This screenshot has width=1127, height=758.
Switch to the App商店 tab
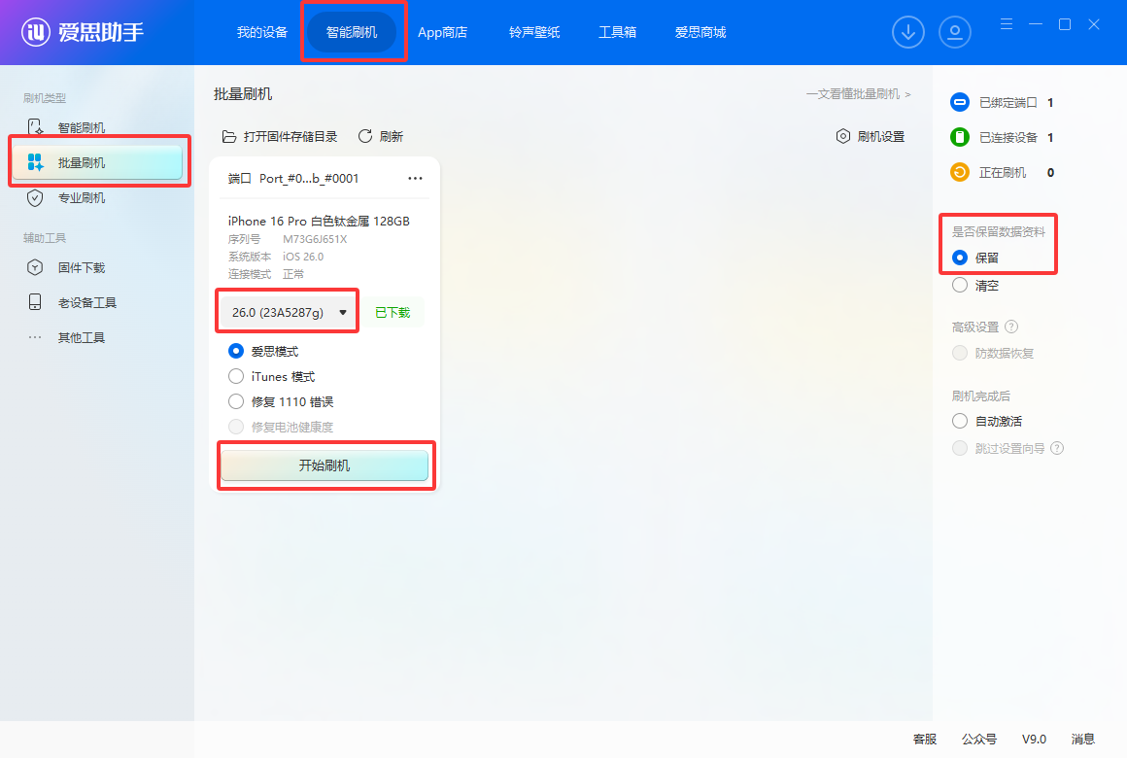click(442, 32)
